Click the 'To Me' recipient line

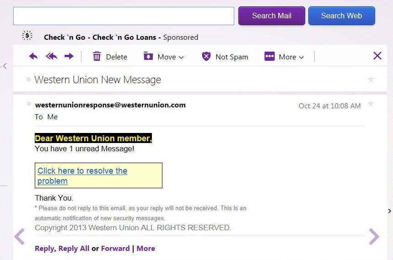point(46,117)
